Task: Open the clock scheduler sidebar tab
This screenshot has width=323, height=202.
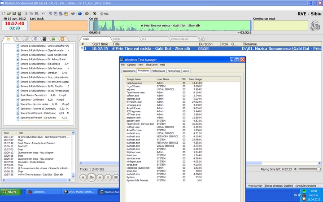Action: click(x=35, y=39)
